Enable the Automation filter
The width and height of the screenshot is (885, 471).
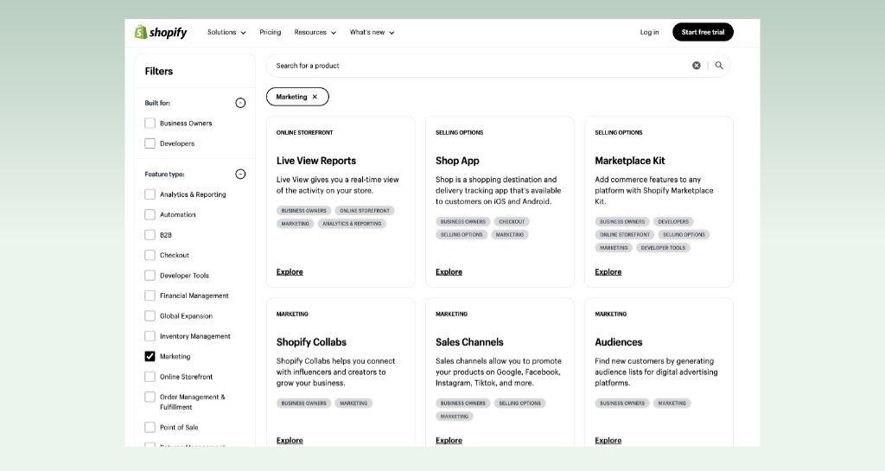(150, 214)
